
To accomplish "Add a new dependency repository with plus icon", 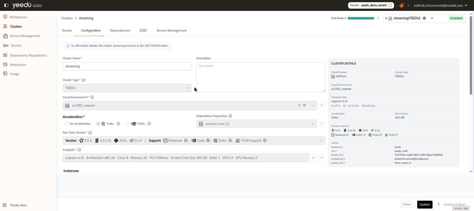I will 322,124.
